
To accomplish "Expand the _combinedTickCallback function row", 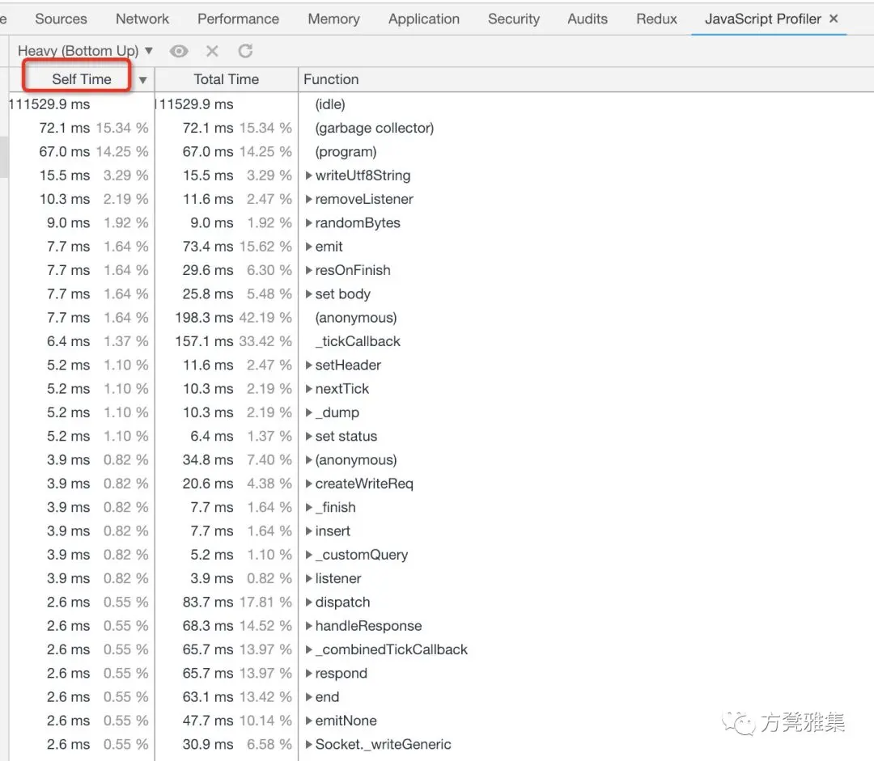I will pos(309,649).
